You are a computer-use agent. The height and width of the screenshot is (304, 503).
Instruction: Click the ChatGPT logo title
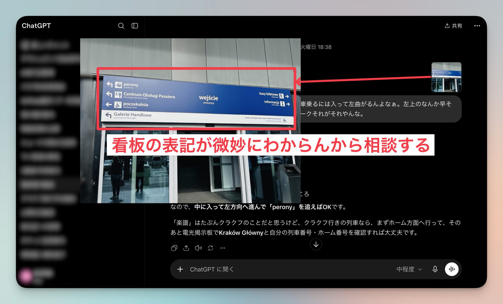point(36,26)
